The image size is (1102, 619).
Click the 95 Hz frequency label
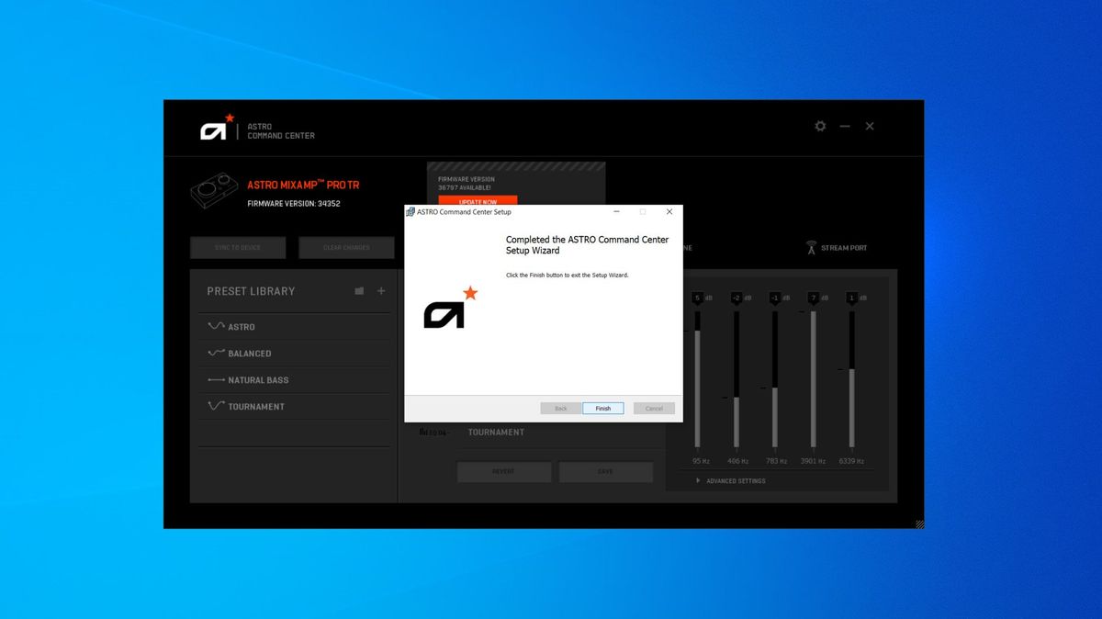pyautogui.click(x=701, y=461)
